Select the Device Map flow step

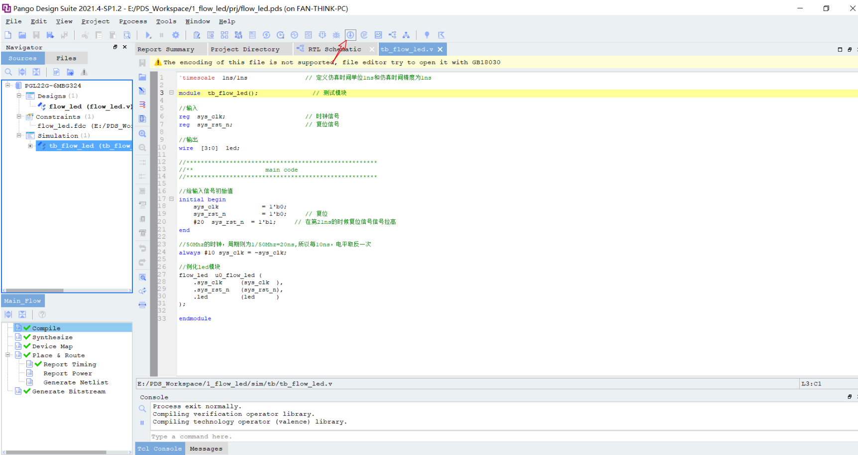pos(52,346)
